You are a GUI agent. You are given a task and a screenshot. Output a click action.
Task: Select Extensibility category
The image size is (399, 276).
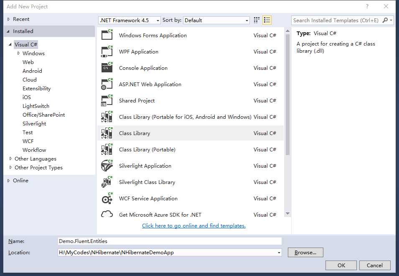[36, 88]
